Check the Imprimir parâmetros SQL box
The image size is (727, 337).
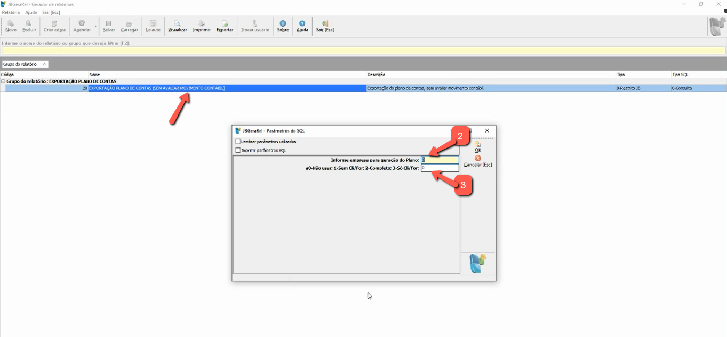(238, 151)
